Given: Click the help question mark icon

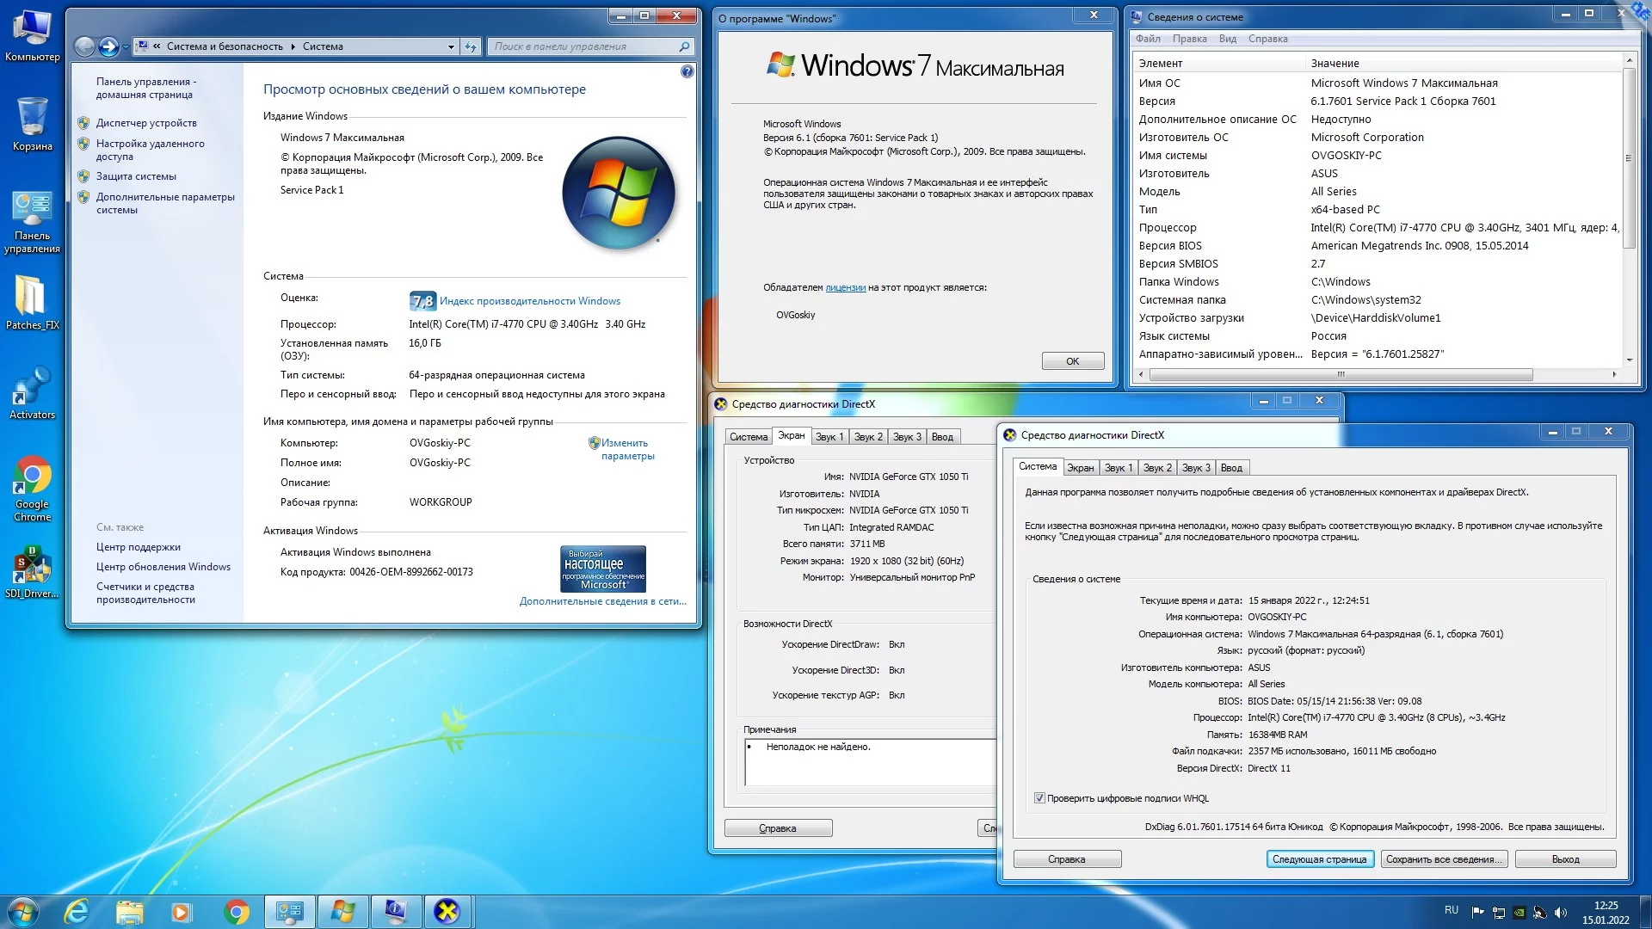Looking at the screenshot, I should [687, 71].
